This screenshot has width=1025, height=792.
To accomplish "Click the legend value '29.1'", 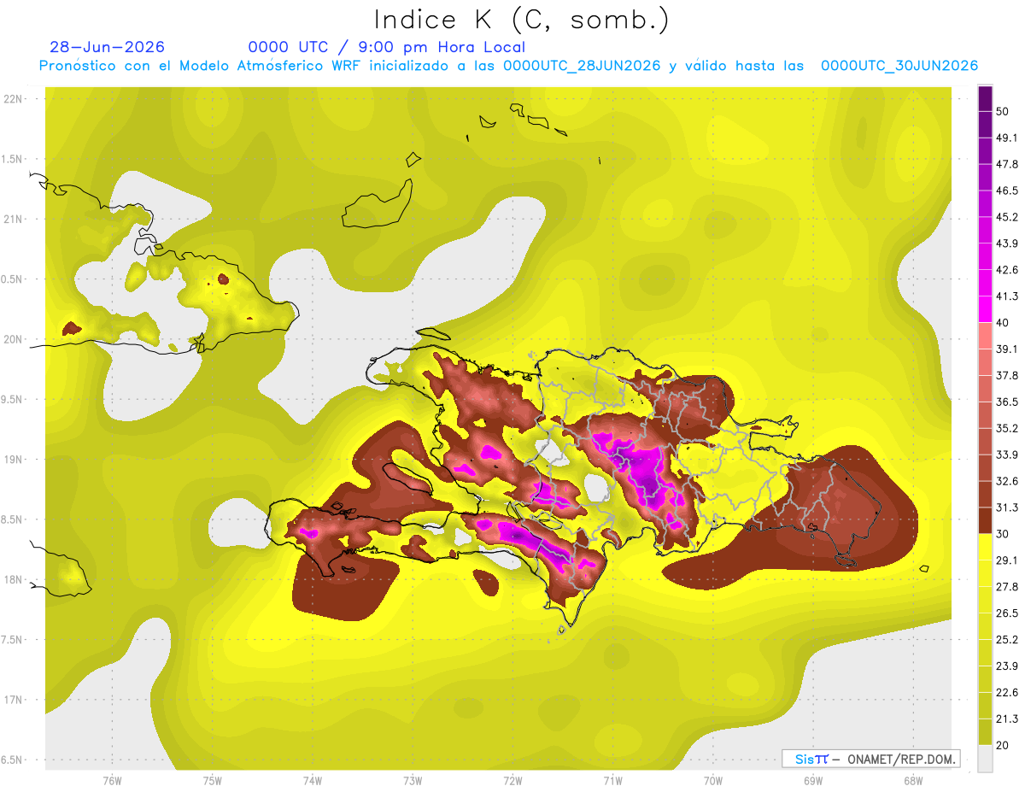I will click(1008, 560).
